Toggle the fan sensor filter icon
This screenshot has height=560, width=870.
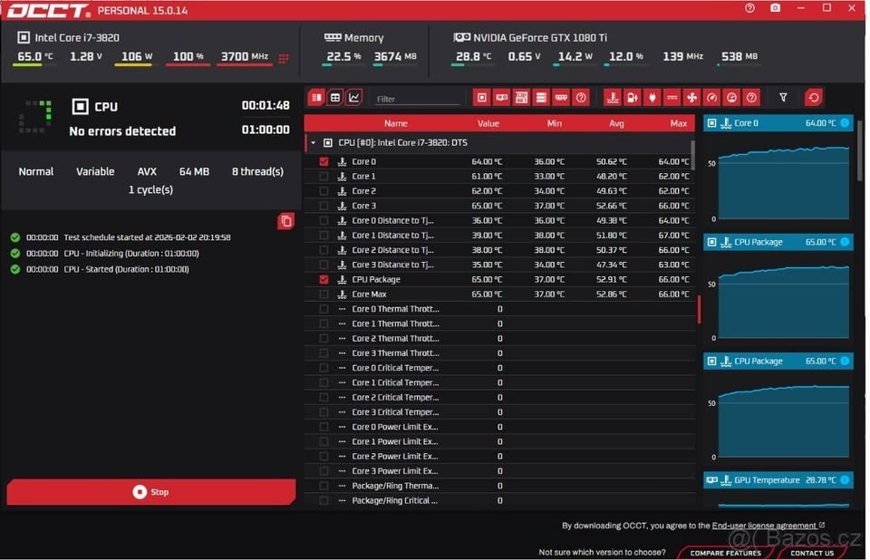[x=691, y=98]
